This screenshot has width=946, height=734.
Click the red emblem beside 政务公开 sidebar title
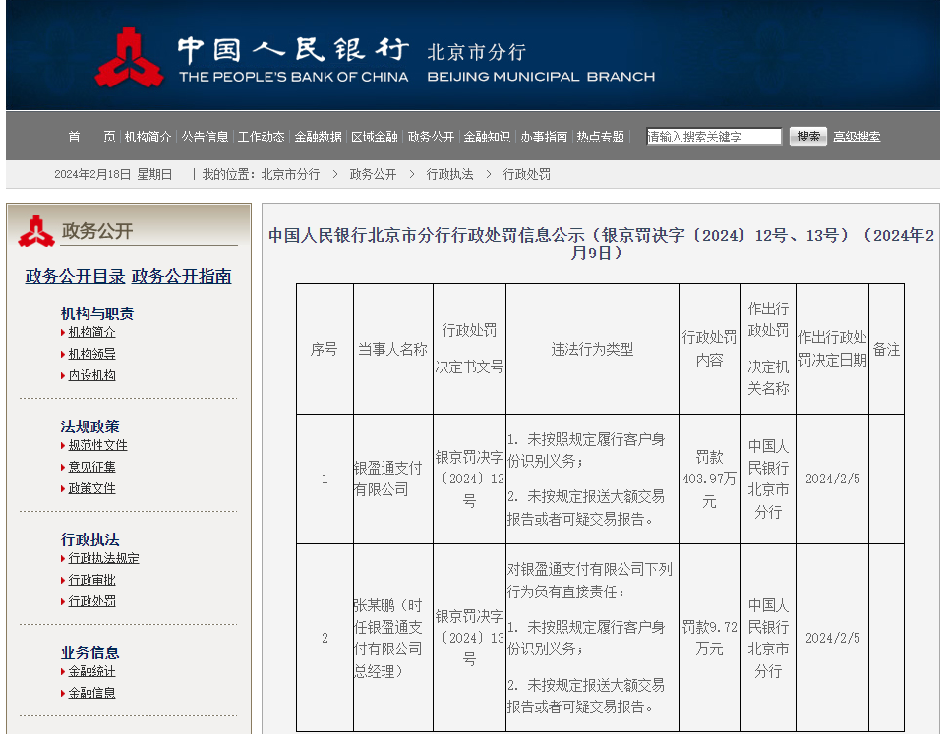36,231
